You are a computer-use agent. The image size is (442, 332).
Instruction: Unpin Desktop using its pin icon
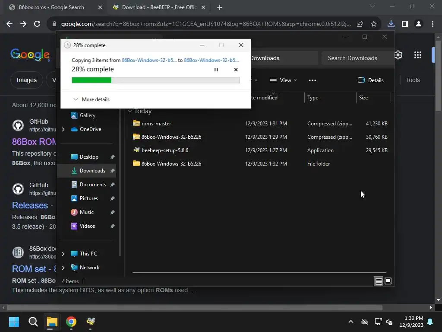[112, 157]
